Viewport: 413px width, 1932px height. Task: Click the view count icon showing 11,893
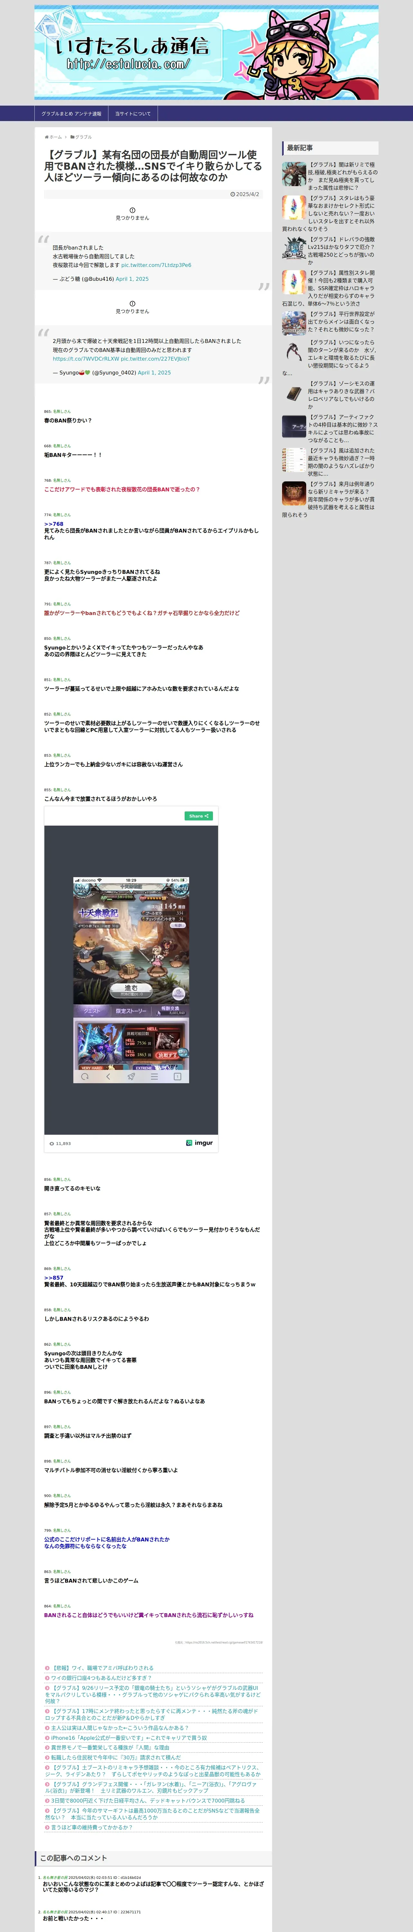click(x=52, y=1144)
